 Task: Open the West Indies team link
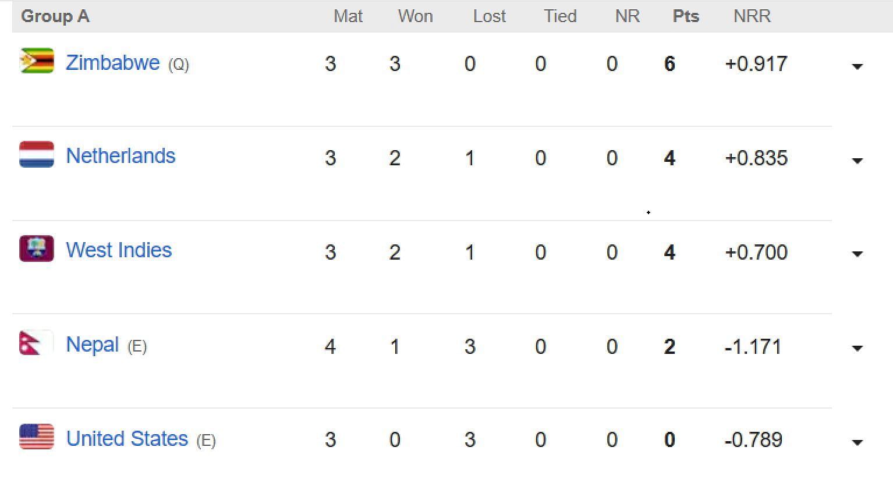pyautogui.click(x=119, y=250)
